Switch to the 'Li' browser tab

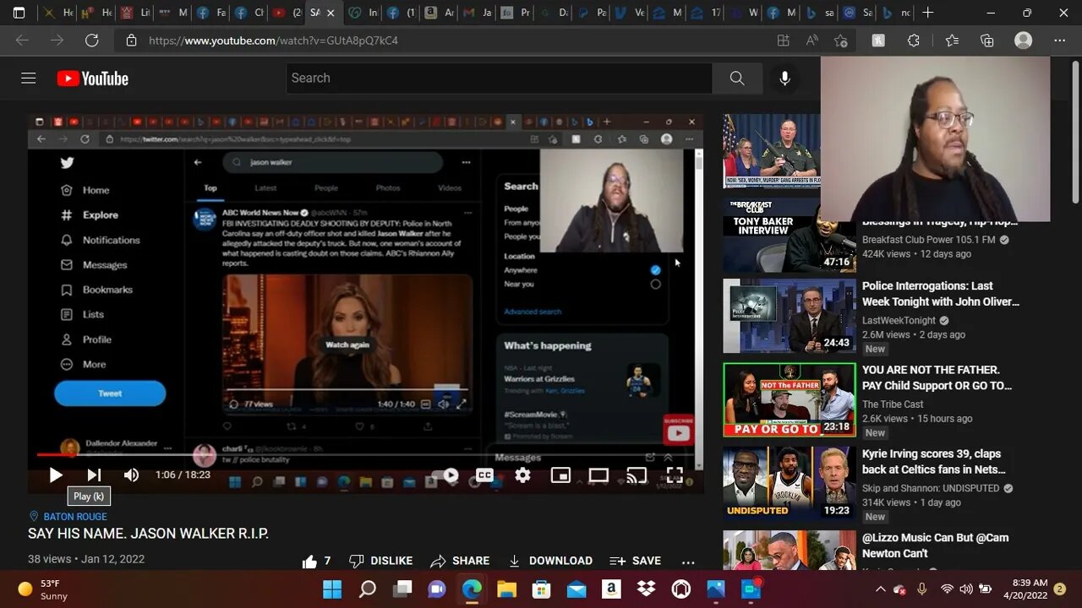(x=134, y=13)
